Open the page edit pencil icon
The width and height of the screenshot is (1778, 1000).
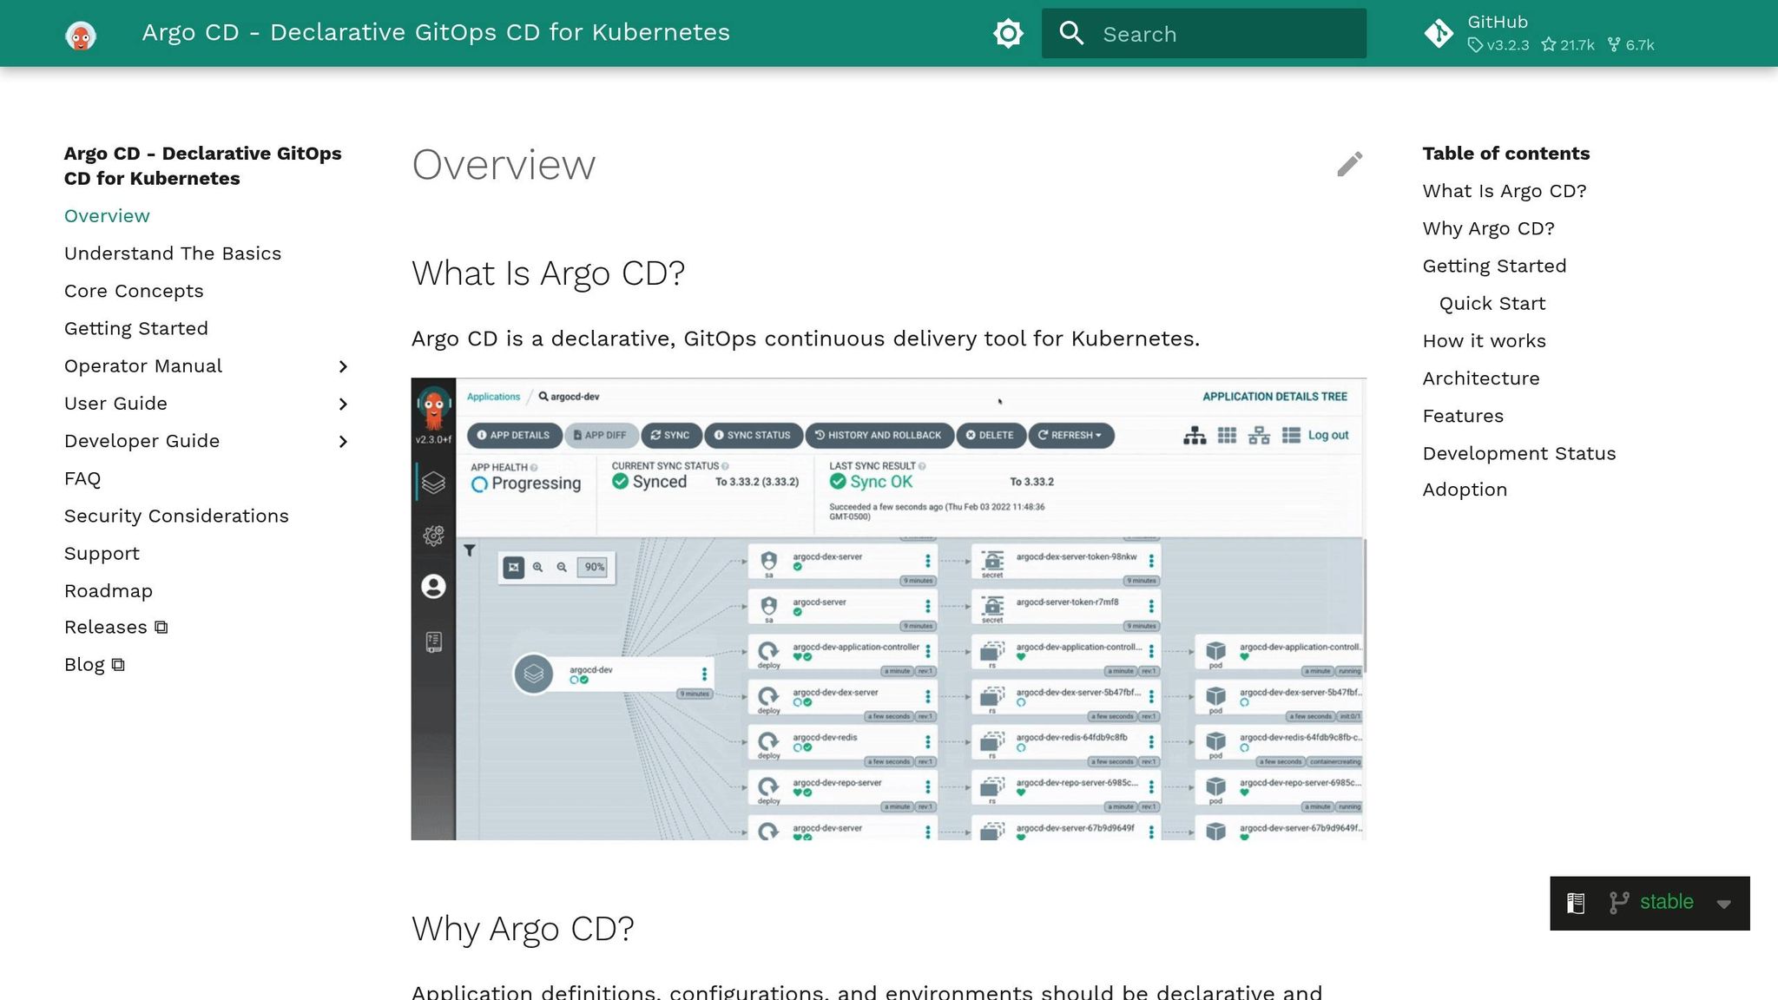click(x=1350, y=163)
